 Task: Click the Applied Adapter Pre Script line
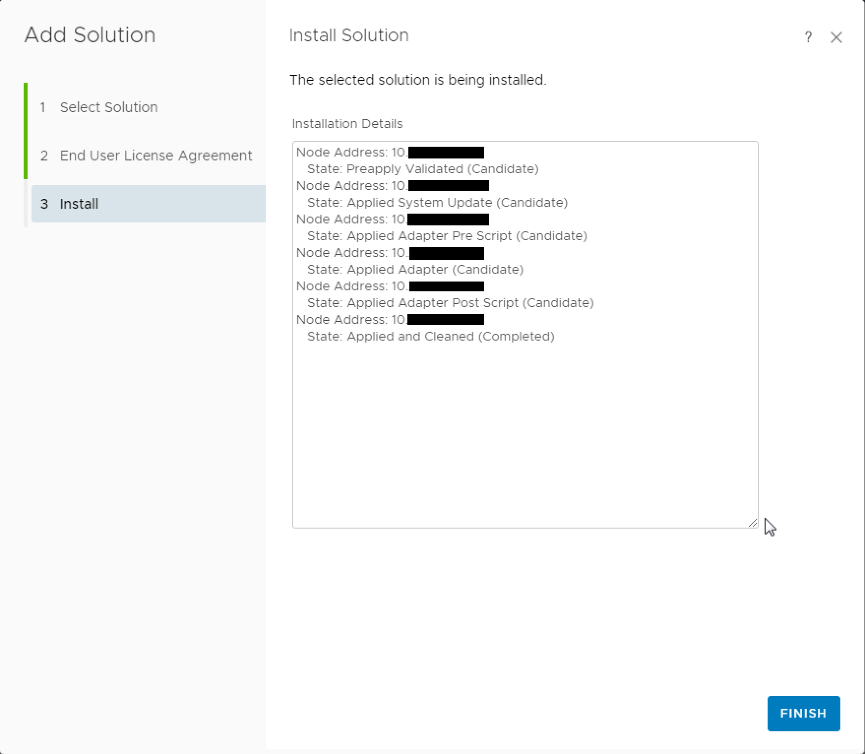[x=447, y=236]
